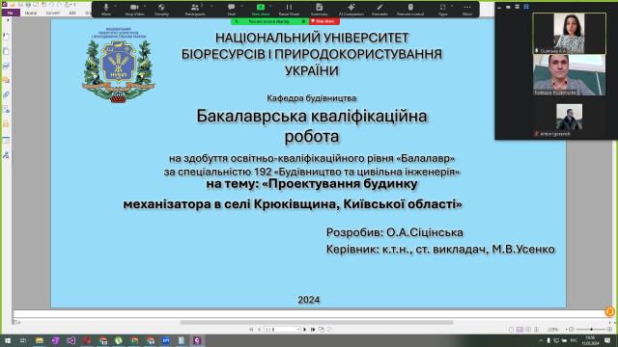Switch to the Home tab
The height and width of the screenshot is (347, 618).
click(x=31, y=13)
